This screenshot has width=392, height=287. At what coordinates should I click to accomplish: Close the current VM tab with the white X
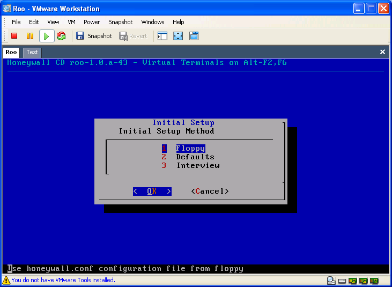click(x=382, y=51)
